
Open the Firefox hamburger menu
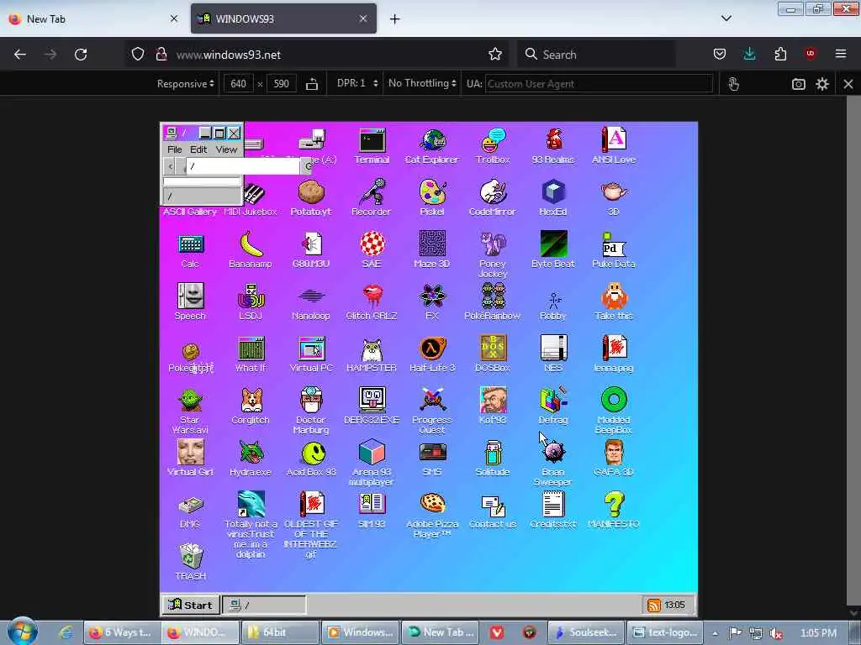[x=840, y=54]
